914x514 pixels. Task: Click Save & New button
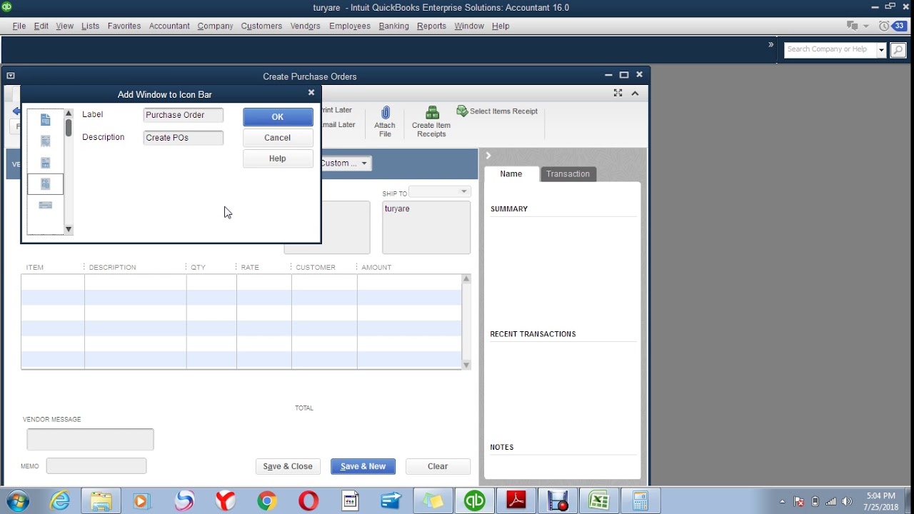(363, 466)
